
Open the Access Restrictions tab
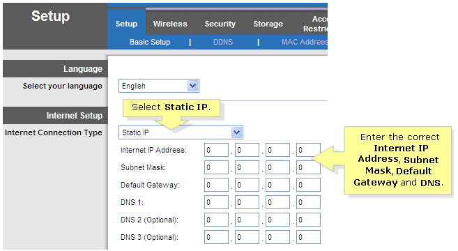(x=316, y=24)
